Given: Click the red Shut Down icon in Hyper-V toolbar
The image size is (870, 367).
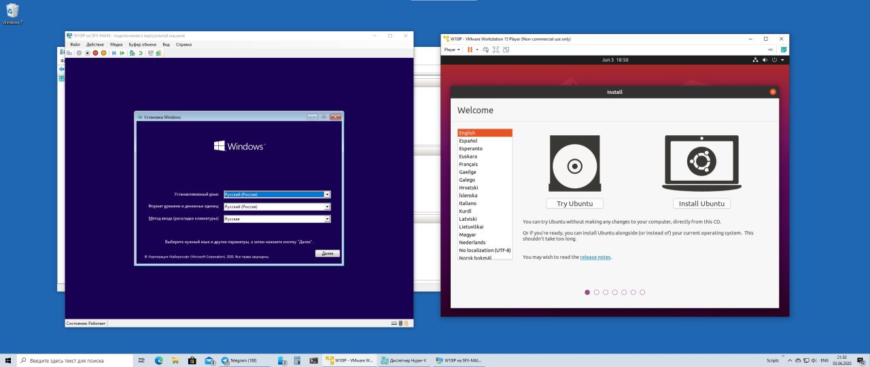Looking at the screenshot, I should (95, 52).
